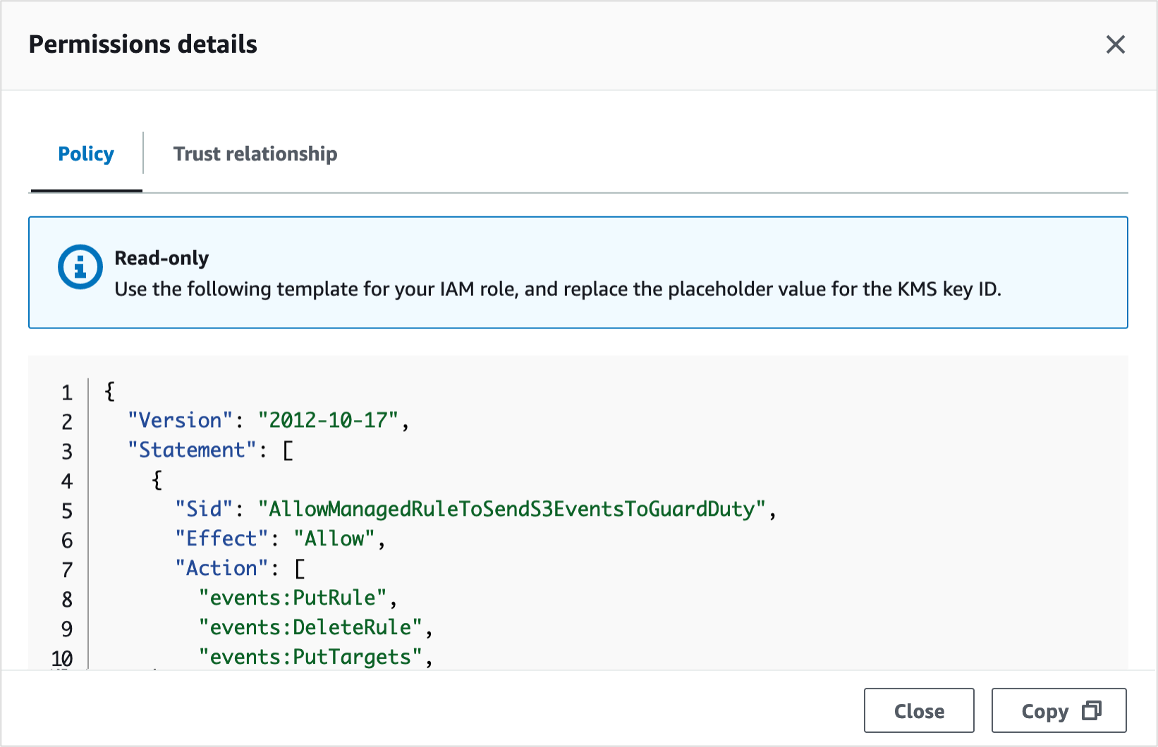Click the Read-only info circle icon
The width and height of the screenshot is (1158, 747).
click(x=80, y=267)
